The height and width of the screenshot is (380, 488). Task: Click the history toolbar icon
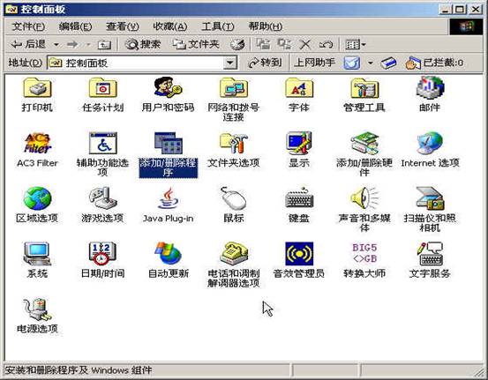pyautogui.click(x=237, y=45)
